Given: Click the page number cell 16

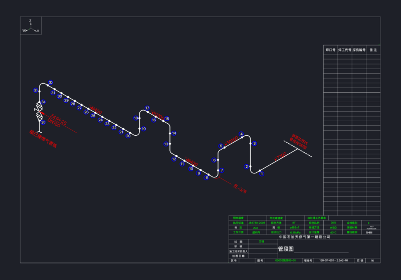Looking at the screenshot, I should pyautogui.click(x=372, y=260).
